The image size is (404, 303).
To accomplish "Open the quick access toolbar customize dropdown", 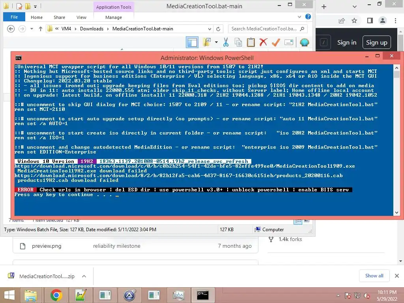I will 35,6.
